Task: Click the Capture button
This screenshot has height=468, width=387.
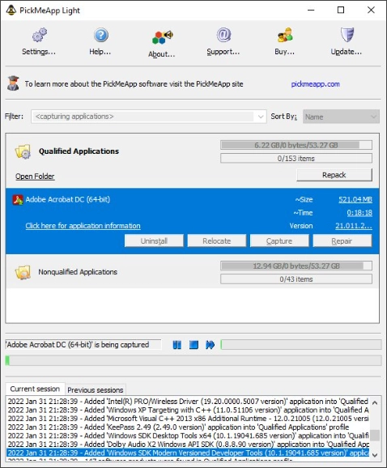Action: pos(279,240)
